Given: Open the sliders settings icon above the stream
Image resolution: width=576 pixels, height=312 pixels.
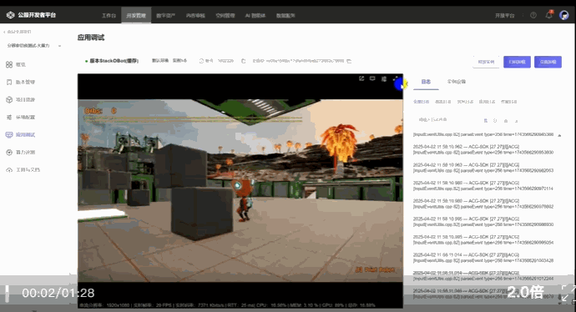Looking at the screenshot, I should (384, 78).
